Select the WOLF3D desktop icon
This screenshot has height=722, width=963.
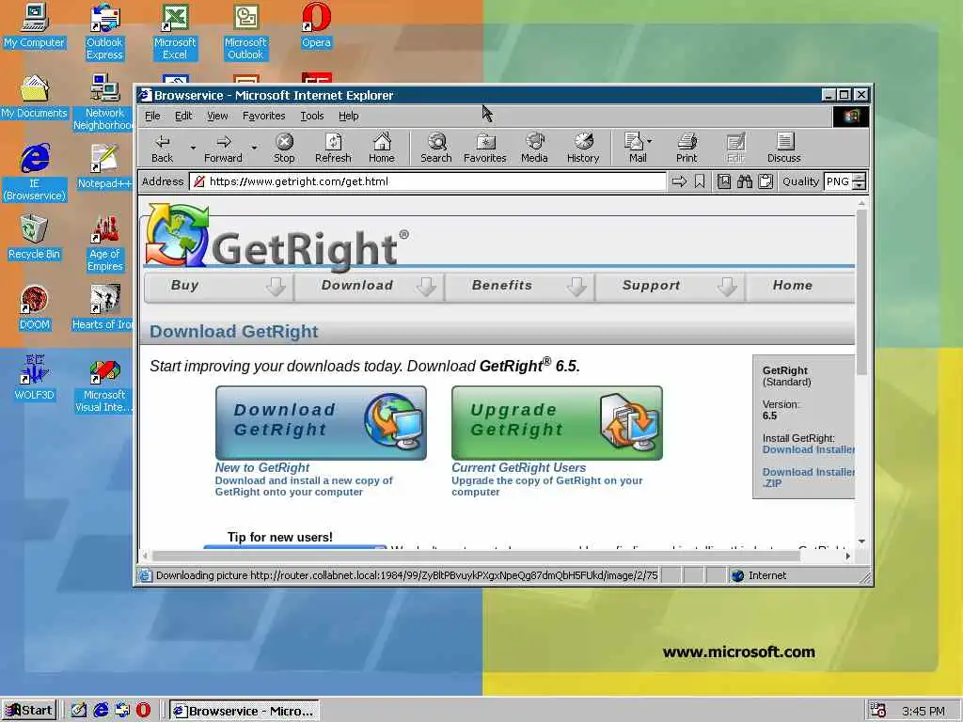coord(34,378)
